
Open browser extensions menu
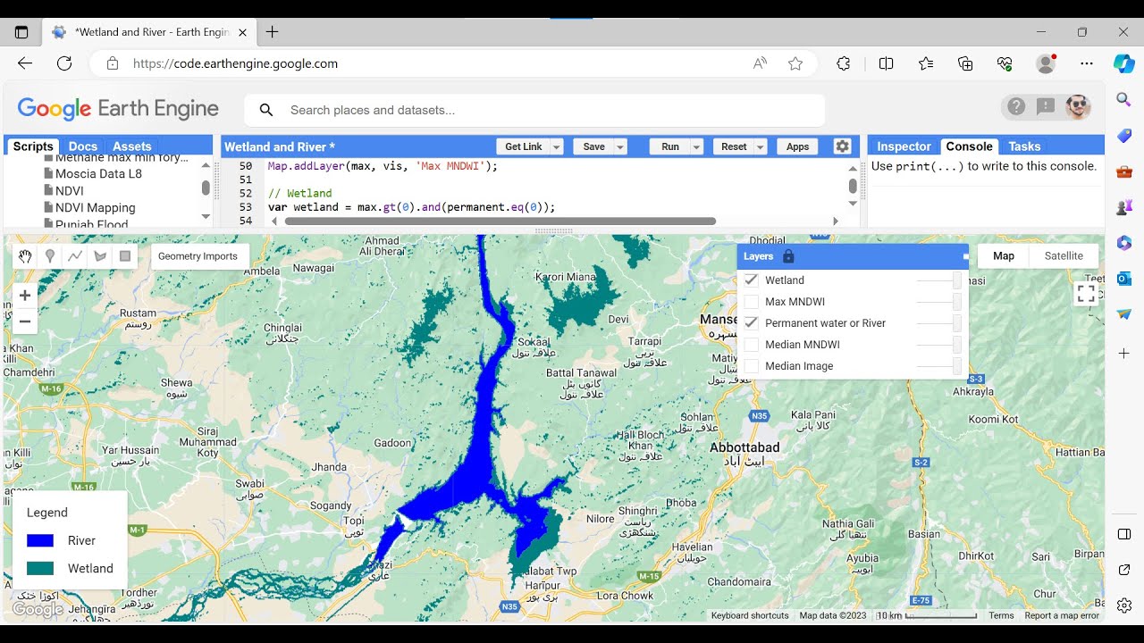click(843, 63)
